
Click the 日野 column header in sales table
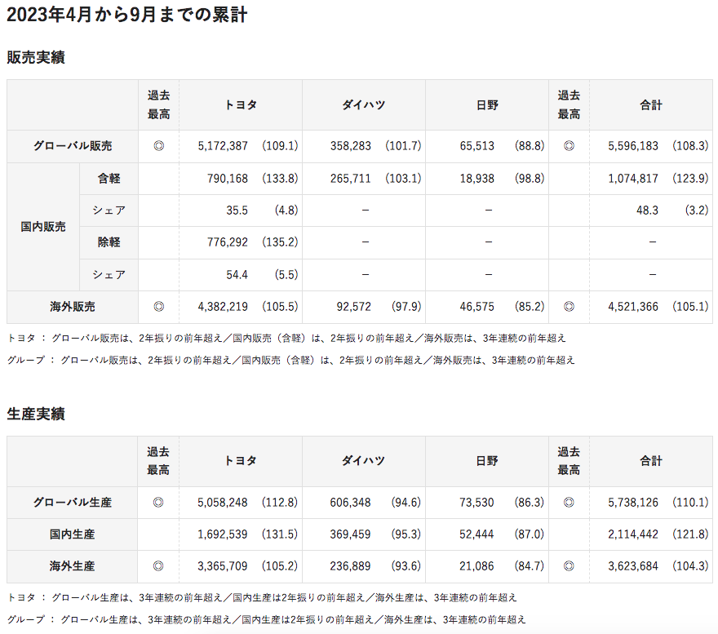point(487,104)
